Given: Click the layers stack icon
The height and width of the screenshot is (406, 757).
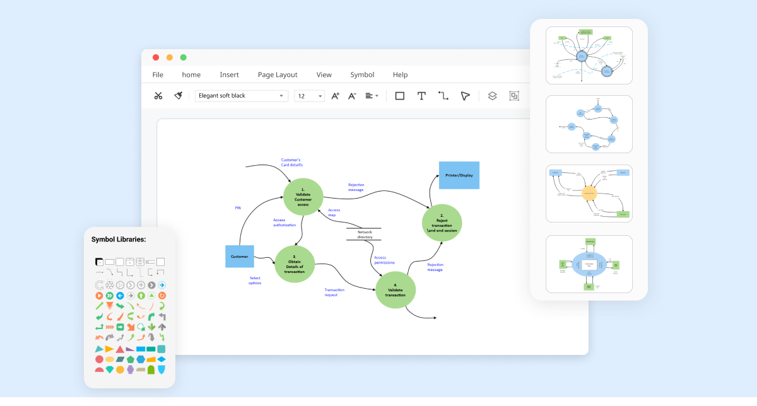Looking at the screenshot, I should pyautogui.click(x=492, y=95).
